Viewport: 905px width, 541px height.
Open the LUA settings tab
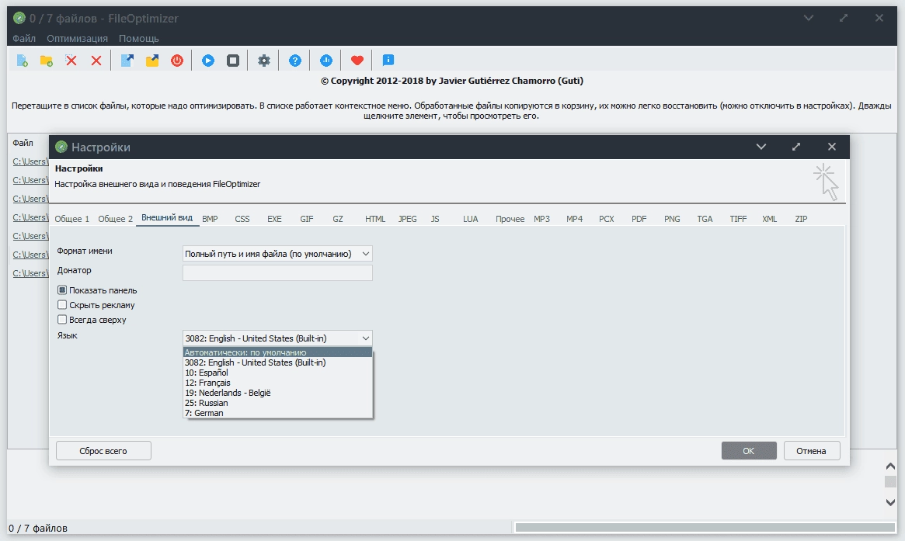tap(471, 219)
